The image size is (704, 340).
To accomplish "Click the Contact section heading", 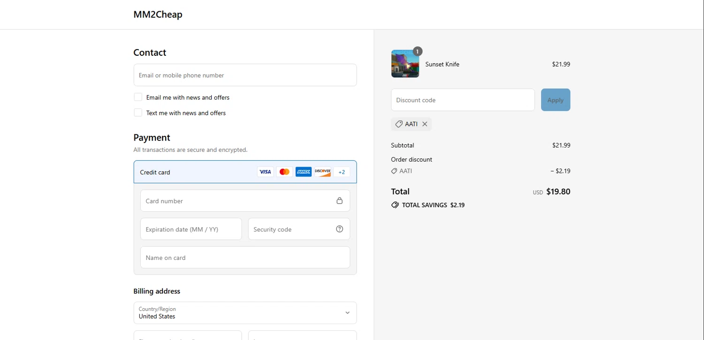I will pos(150,52).
